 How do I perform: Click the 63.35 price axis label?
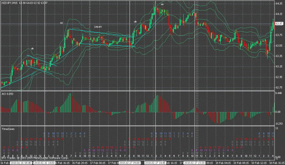pyautogui.click(x=279, y=56)
